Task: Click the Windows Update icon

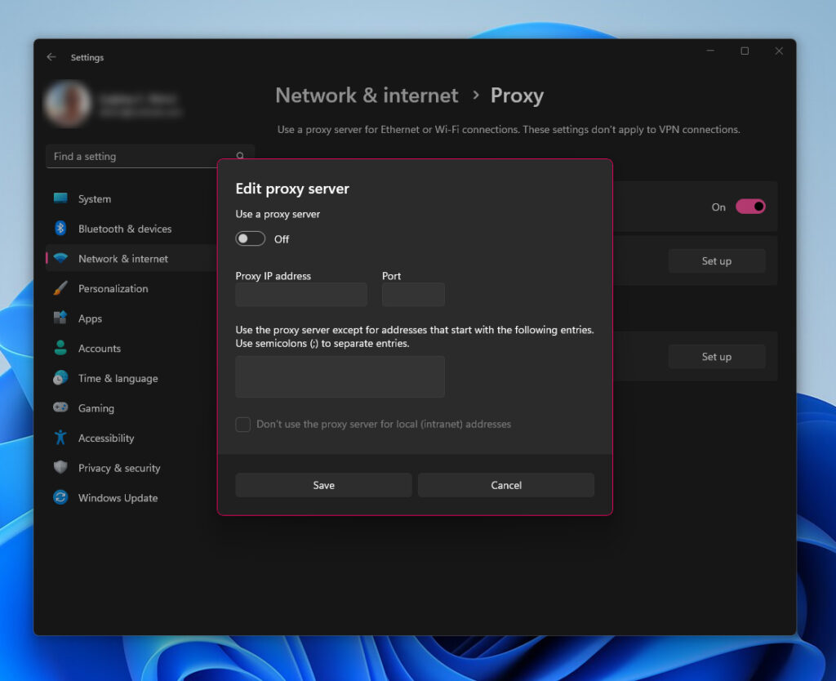Action: 60,497
